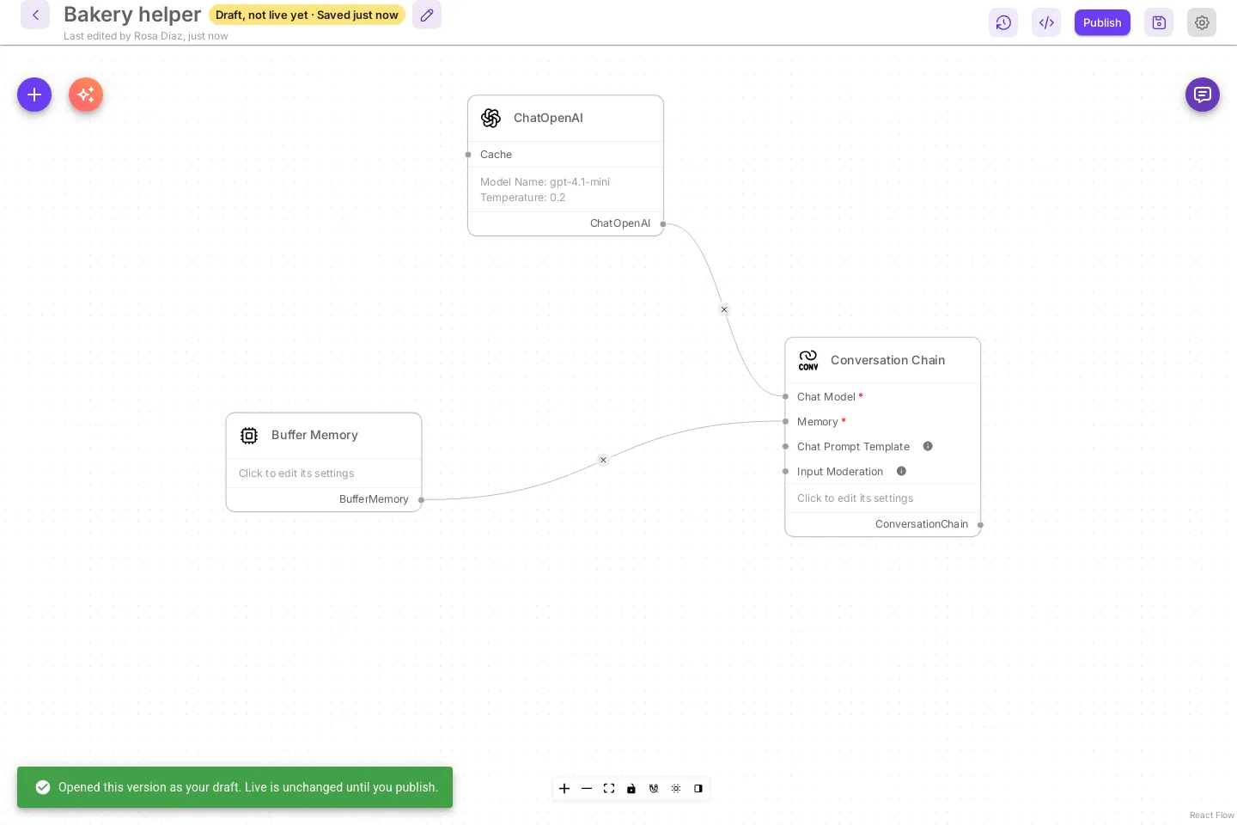Viewport: 1237px width, 825px height.
Task: Toggle dark mode contrast icon
Action: 698,788
